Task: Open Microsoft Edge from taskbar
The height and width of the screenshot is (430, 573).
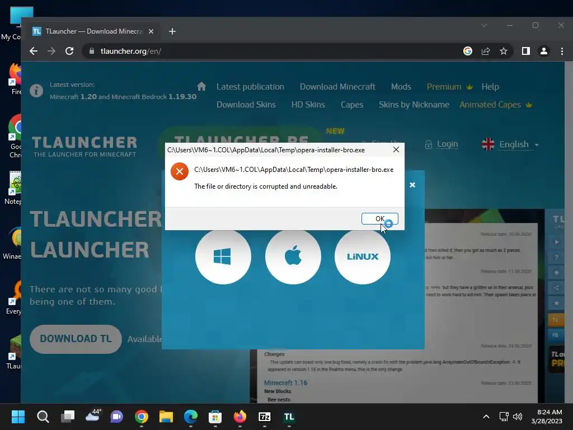Action: [x=191, y=417]
